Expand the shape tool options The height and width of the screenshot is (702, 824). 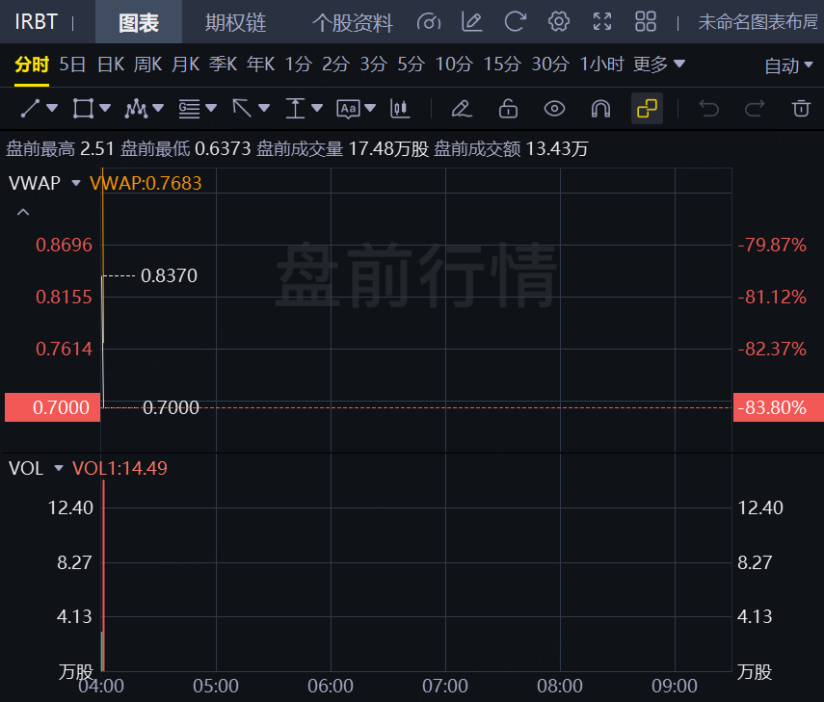105,108
